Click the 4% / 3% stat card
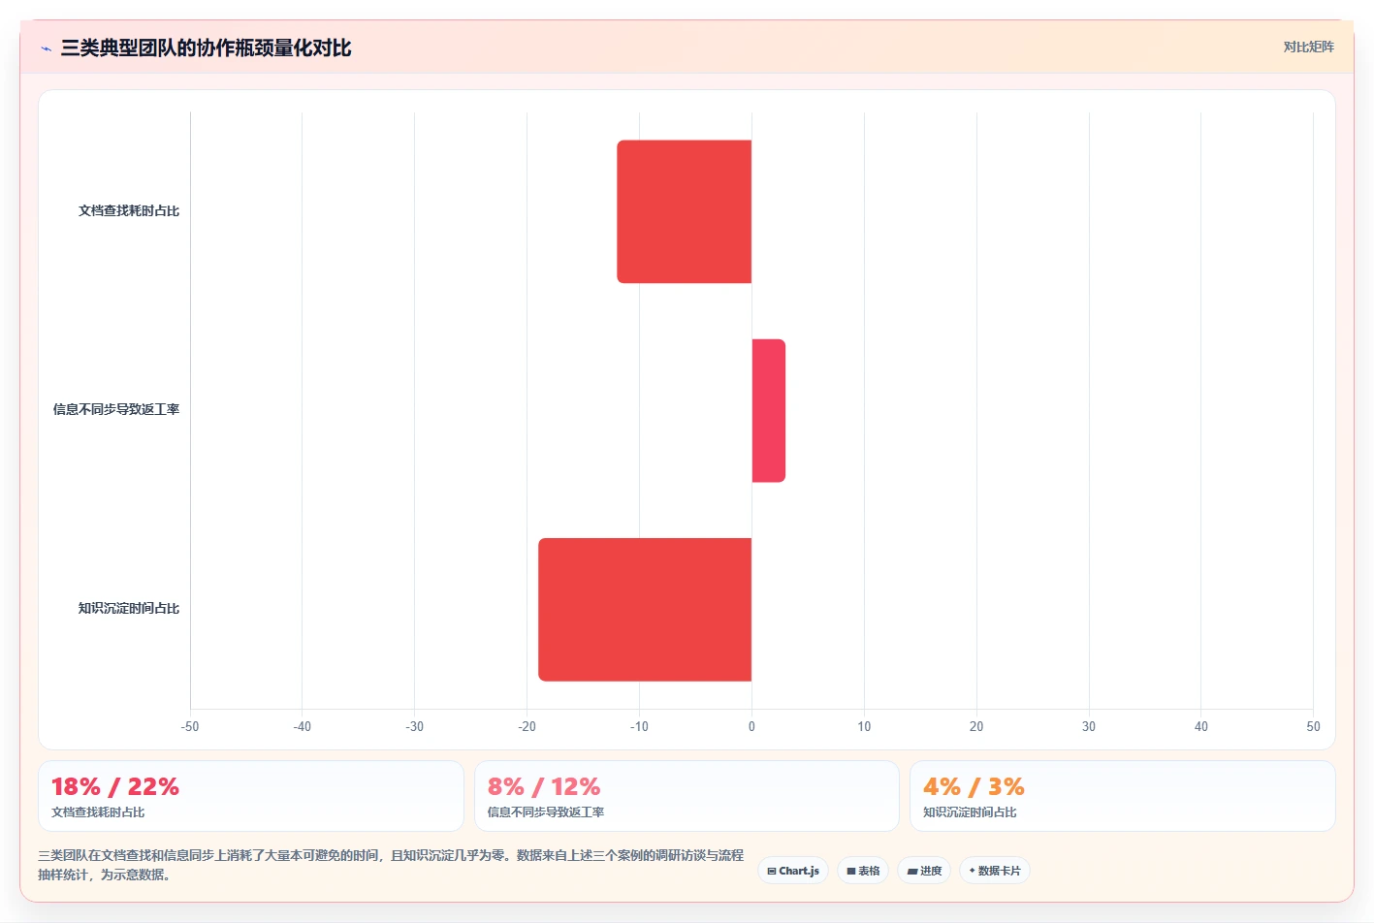This screenshot has width=1374, height=923. [1123, 796]
